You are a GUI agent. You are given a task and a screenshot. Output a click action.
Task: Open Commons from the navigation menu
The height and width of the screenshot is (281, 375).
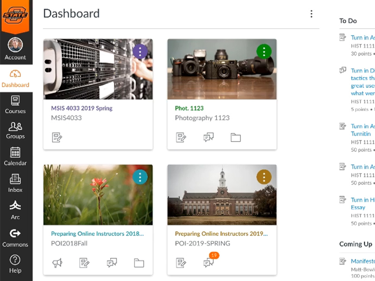[x=15, y=238]
